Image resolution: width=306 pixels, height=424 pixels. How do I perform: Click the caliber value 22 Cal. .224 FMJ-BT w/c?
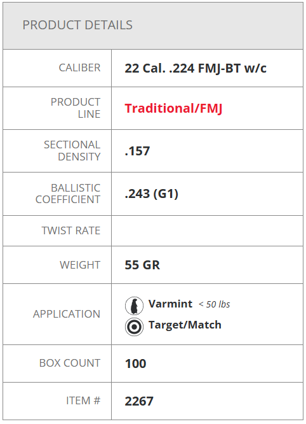pyautogui.click(x=196, y=68)
